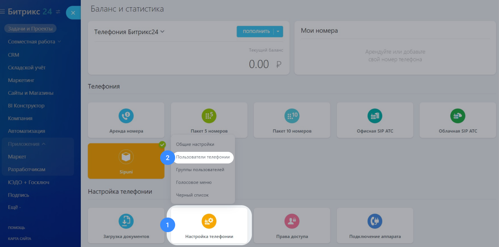The height and width of the screenshot is (247, 499).
Task: Click the Мои номера heading
Action: [319, 31]
